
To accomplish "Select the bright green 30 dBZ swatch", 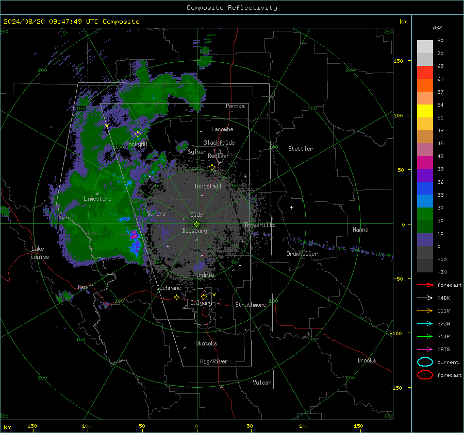I will point(425,214).
